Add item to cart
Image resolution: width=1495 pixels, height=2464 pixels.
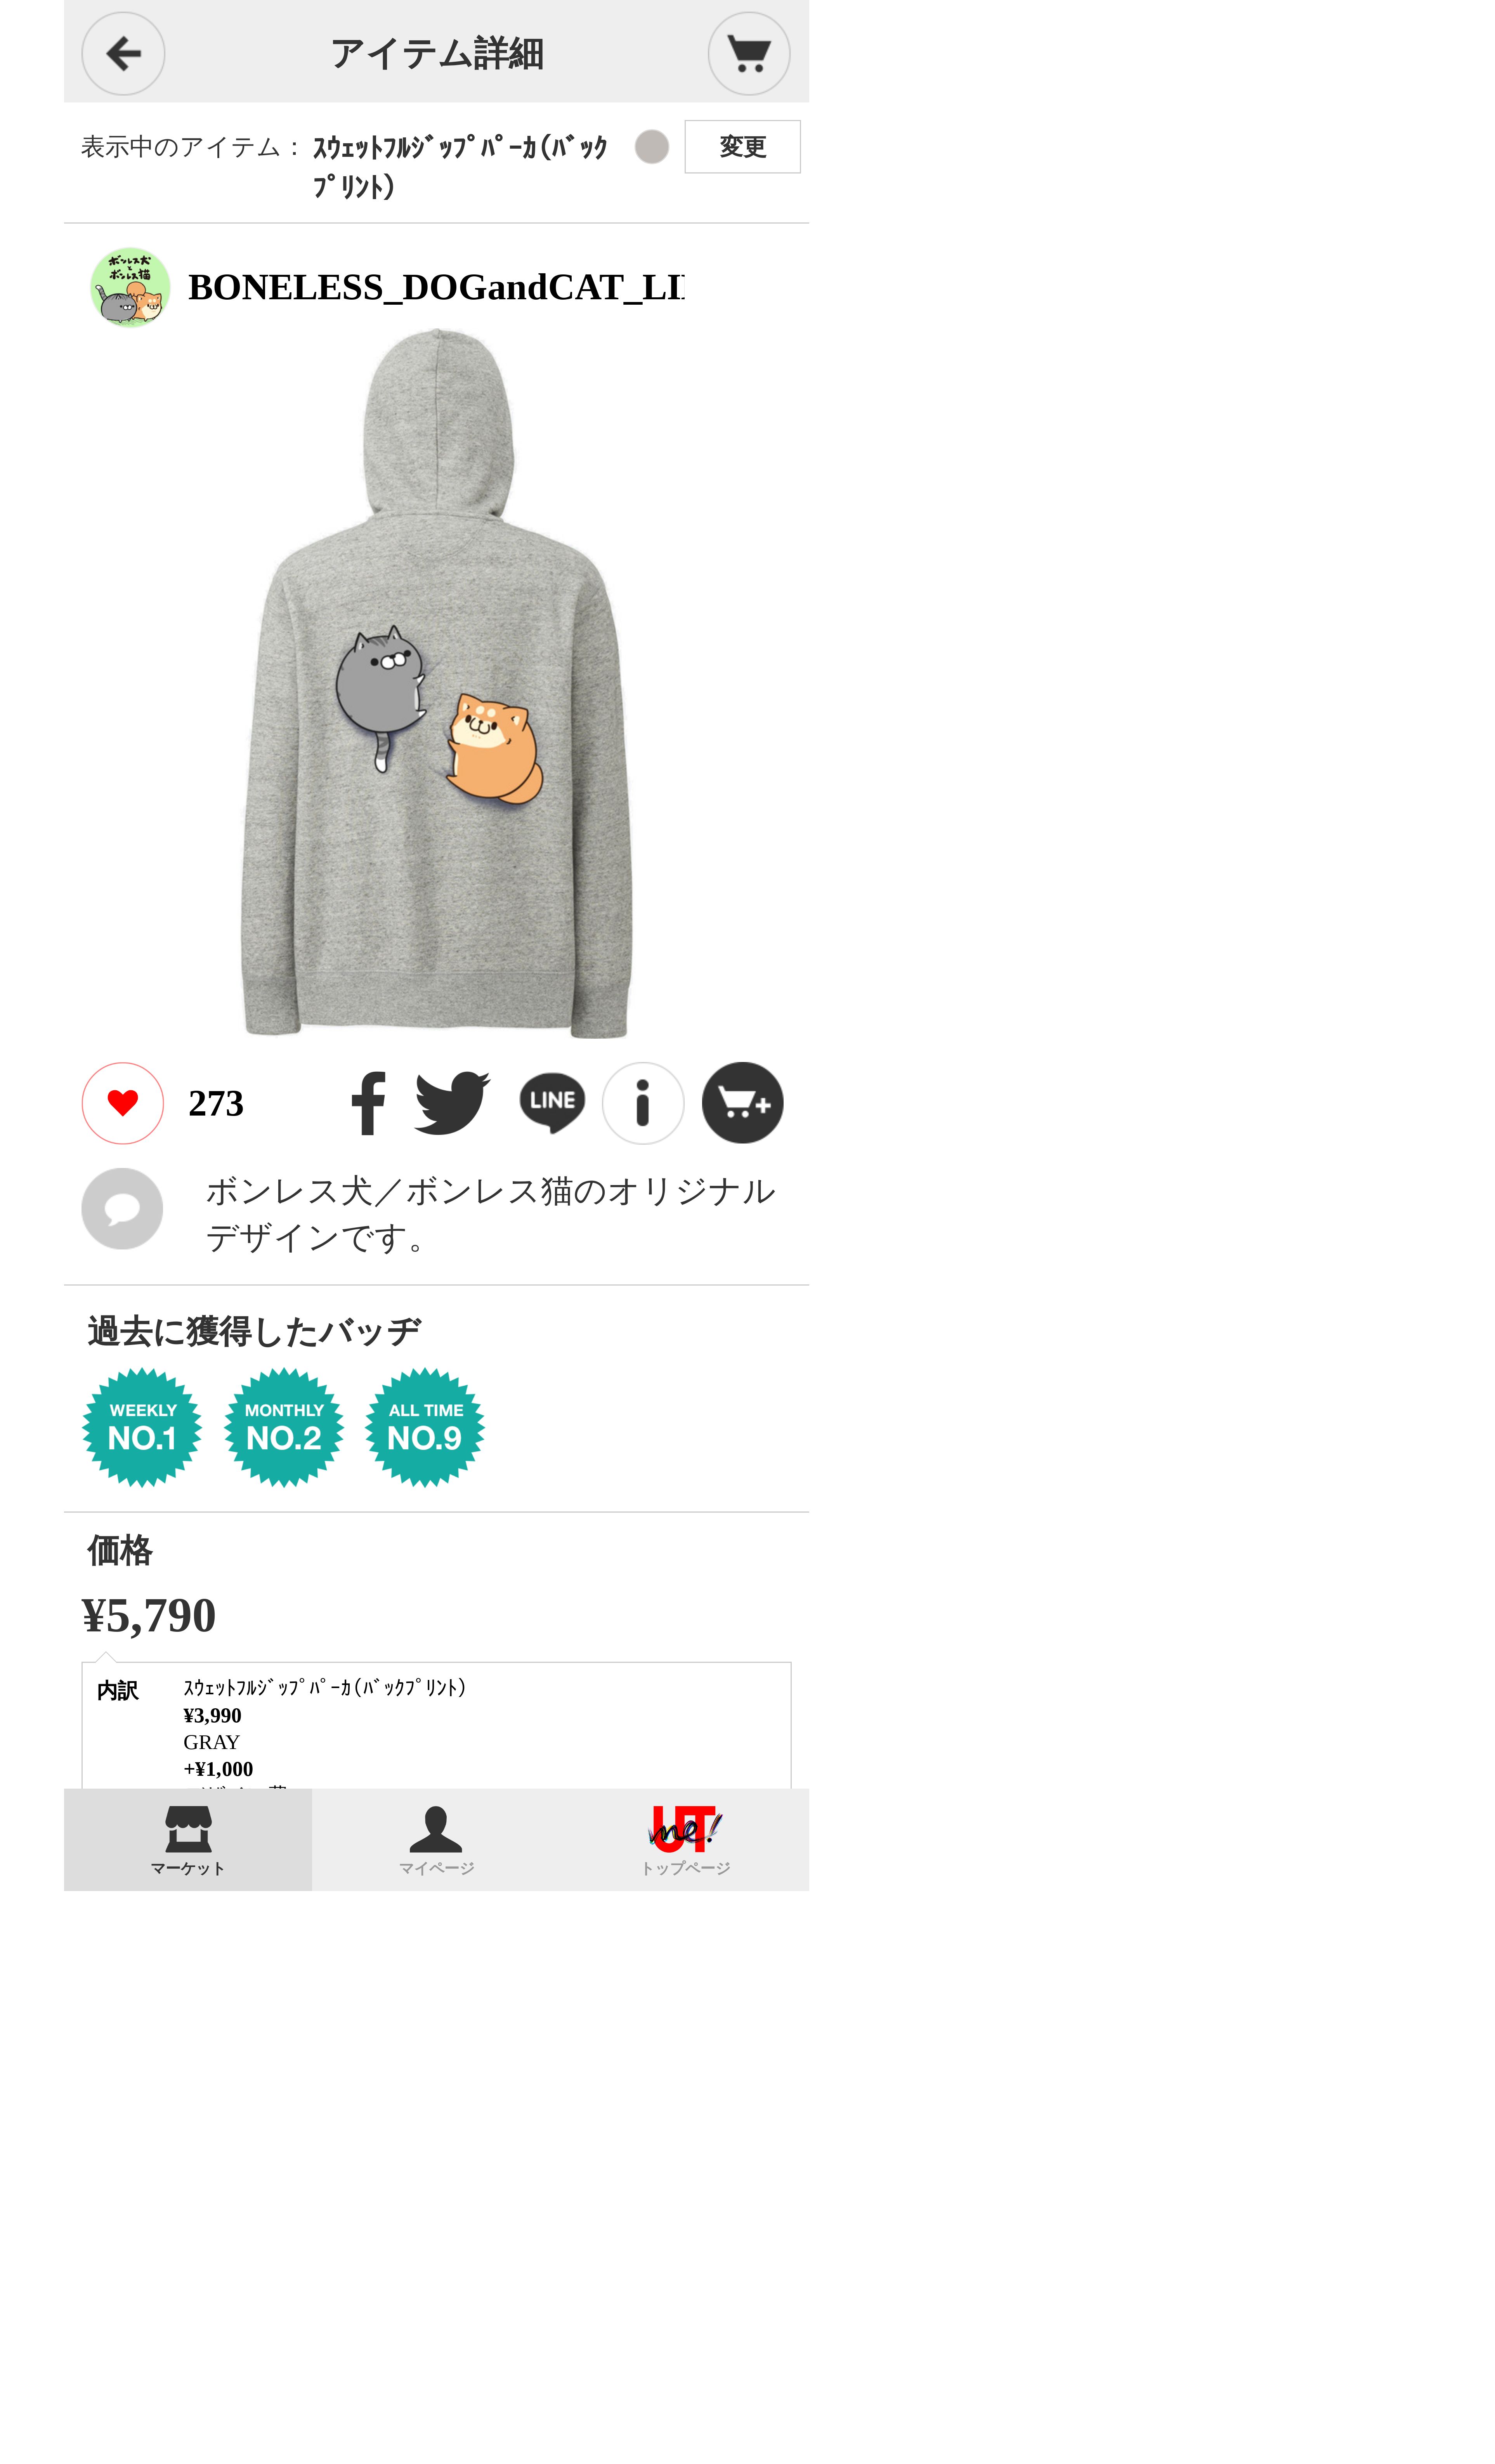(742, 1103)
